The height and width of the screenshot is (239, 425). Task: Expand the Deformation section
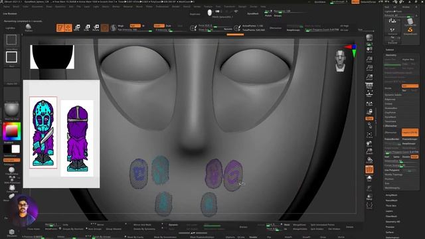tap(392, 238)
